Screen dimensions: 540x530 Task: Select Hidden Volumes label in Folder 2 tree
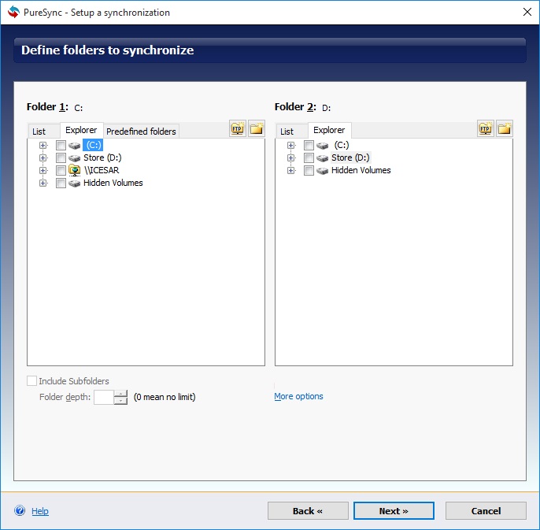tap(361, 170)
